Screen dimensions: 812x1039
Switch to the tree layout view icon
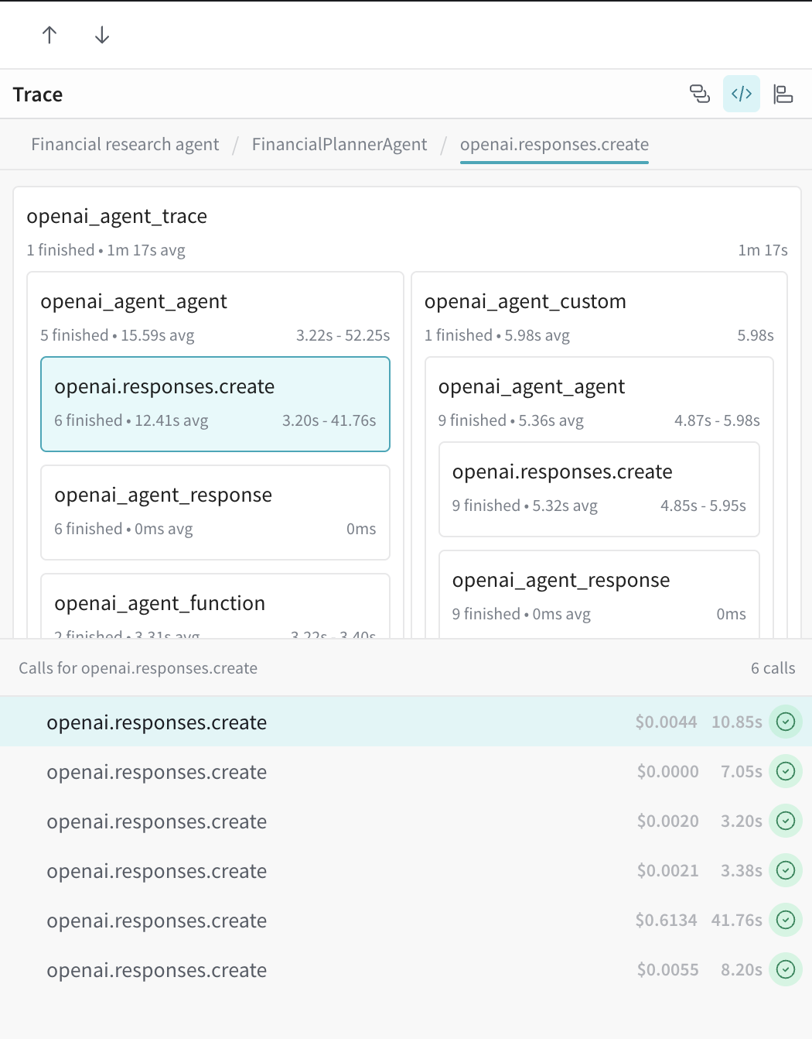pos(783,93)
